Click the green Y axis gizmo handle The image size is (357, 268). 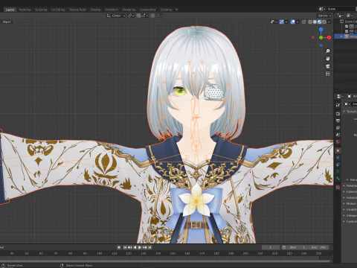321,37
